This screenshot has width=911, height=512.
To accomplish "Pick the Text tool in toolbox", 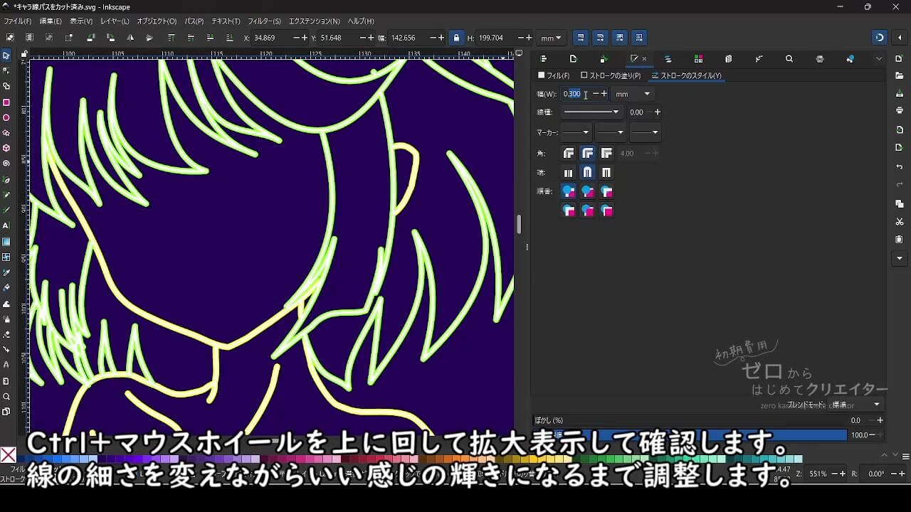I will point(6,225).
